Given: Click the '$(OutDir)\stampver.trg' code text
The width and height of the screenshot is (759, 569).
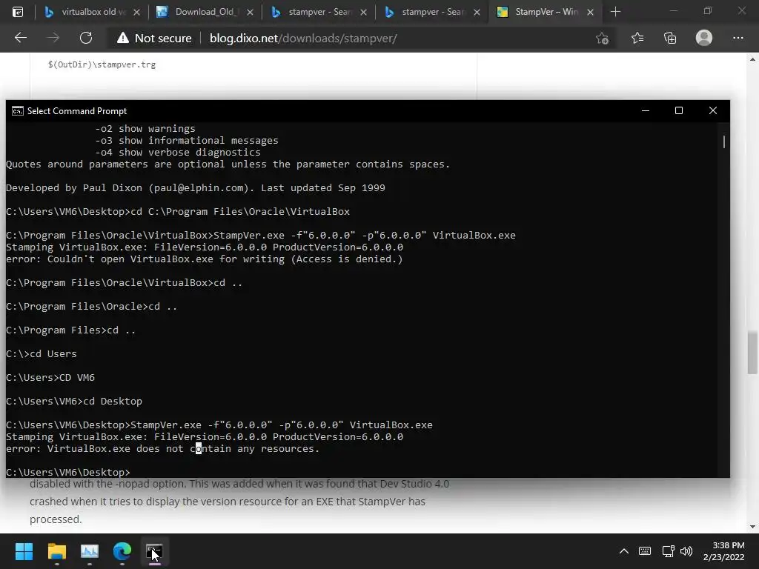Looking at the screenshot, I should [x=102, y=64].
